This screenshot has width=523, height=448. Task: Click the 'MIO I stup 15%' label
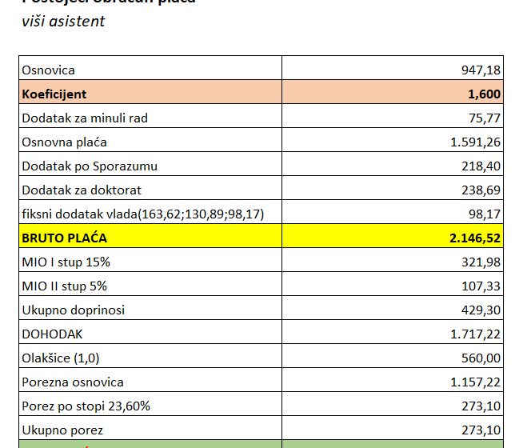pos(66,262)
